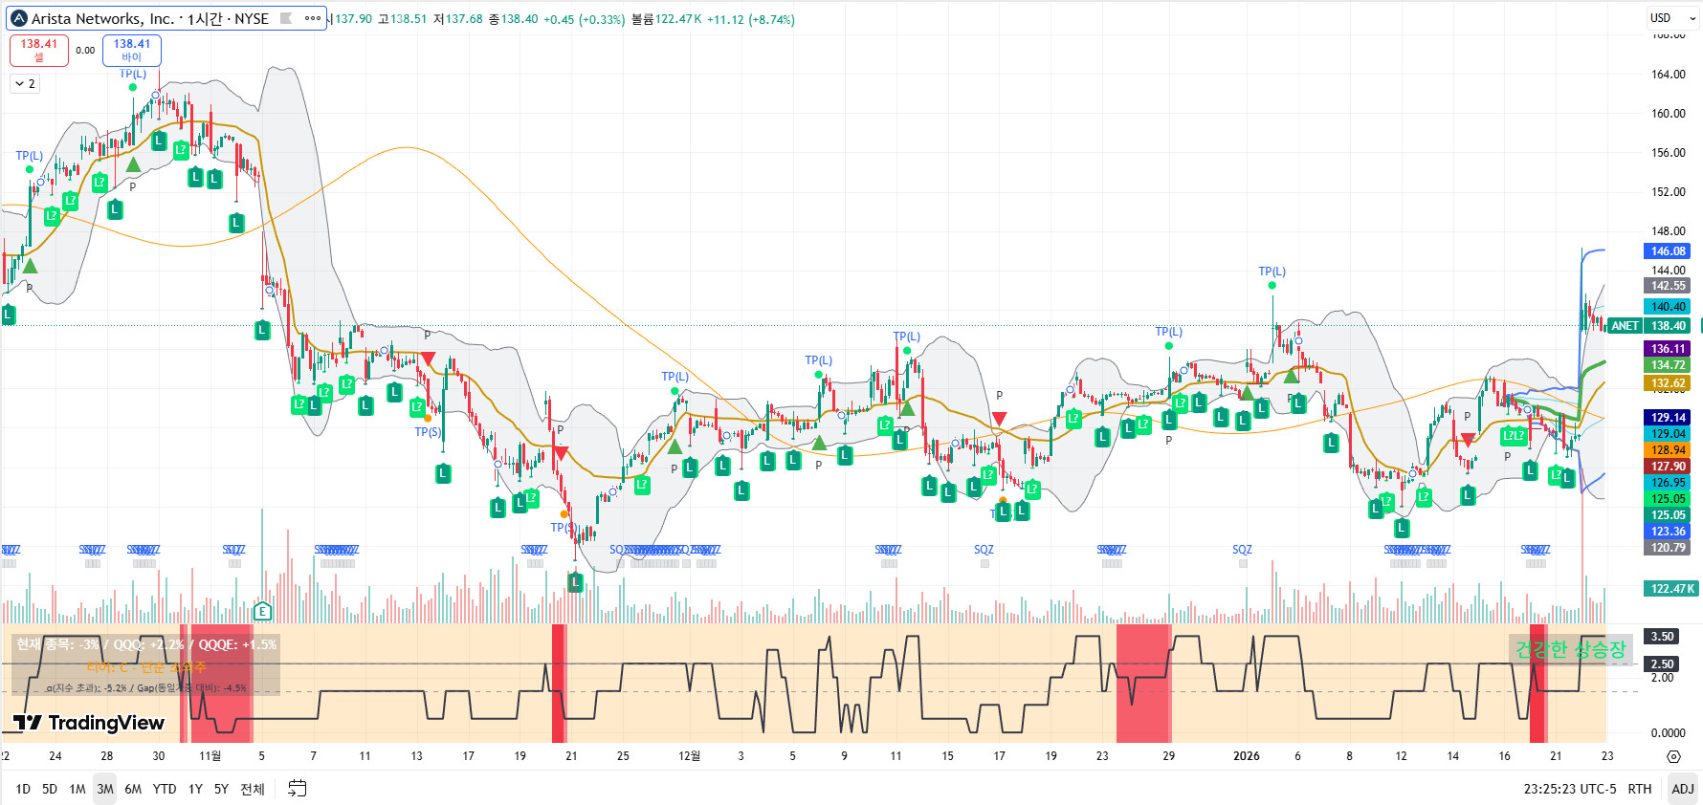This screenshot has height=805, width=1703.
Task: Click the 볼륨 volume legend value
Action: point(677,19)
